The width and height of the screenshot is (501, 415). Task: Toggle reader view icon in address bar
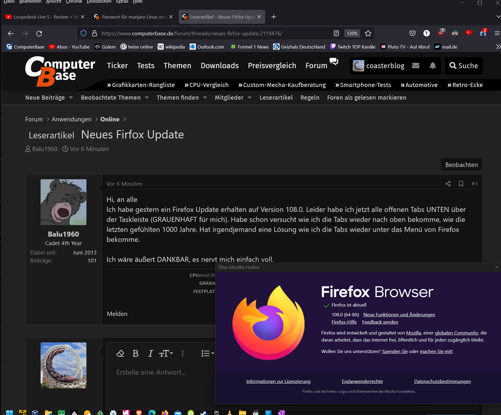(336, 34)
